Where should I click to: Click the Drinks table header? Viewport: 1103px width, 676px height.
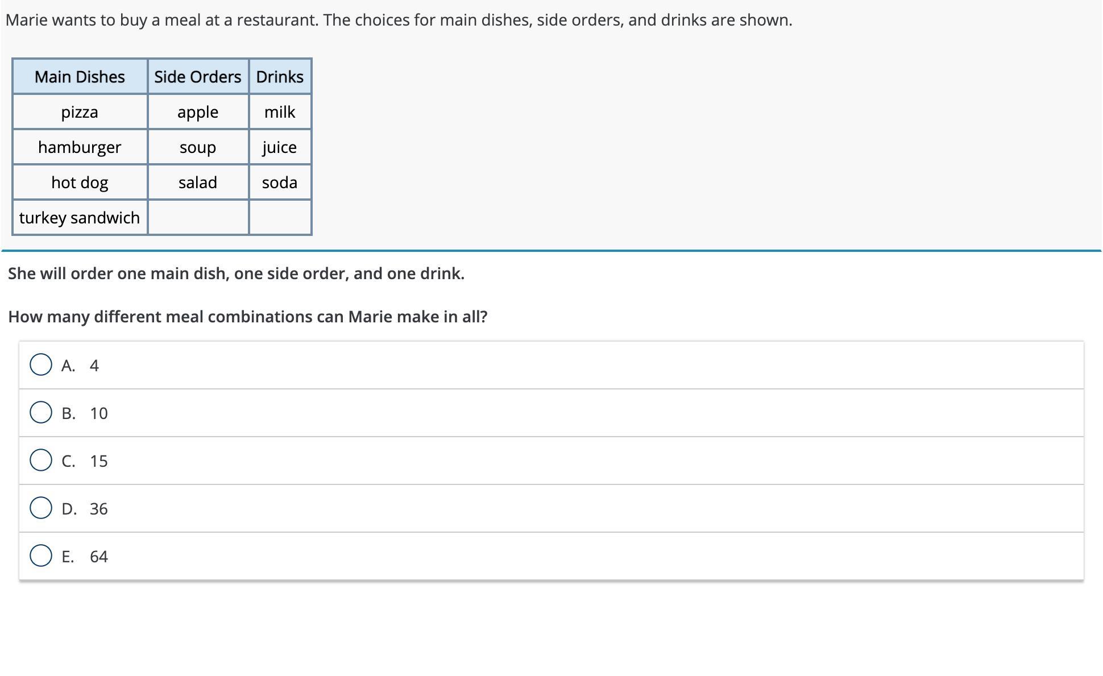tap(280, 76)
